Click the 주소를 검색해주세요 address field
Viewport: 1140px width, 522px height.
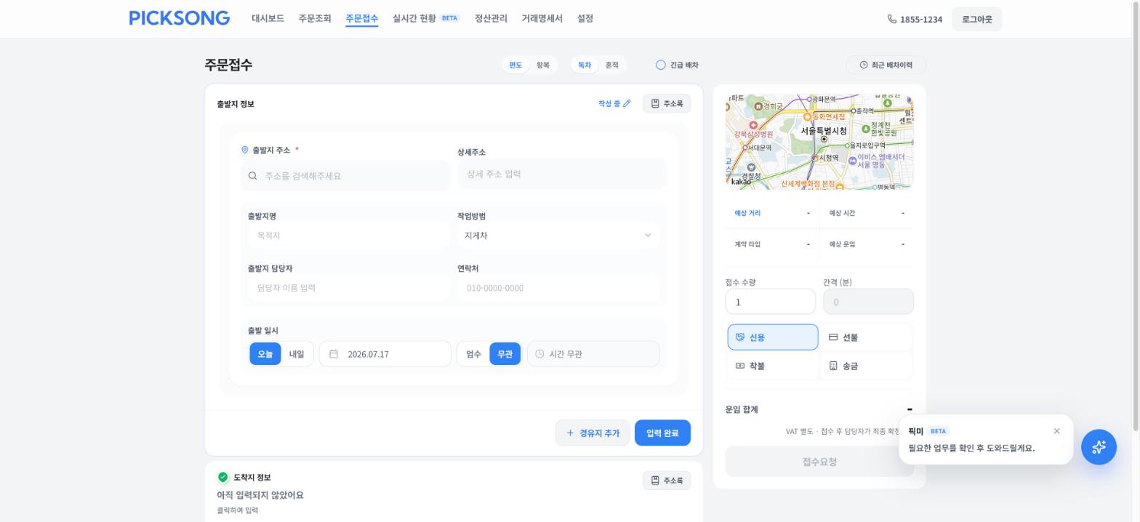pyautogui.click(x=345, y=176)
